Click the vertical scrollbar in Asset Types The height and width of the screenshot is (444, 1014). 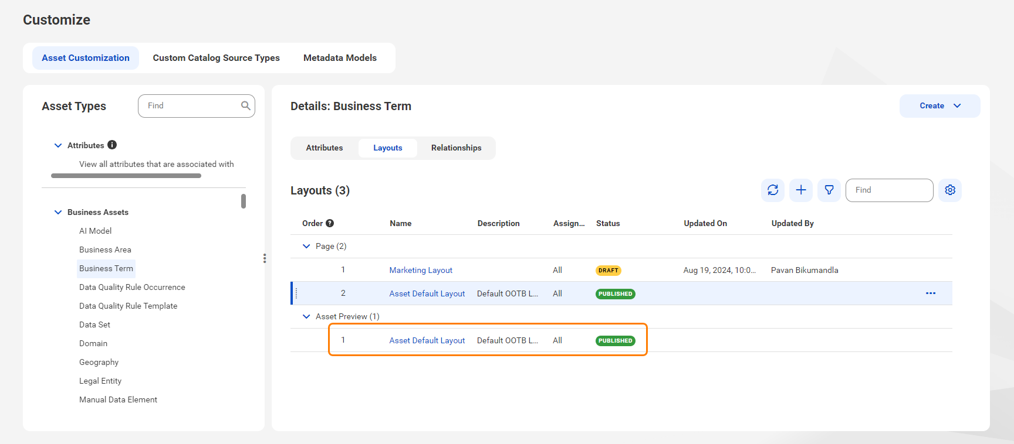click(x=244, y=201)
